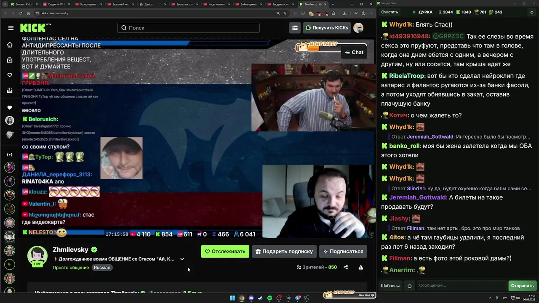Switch to the 'Безумный лор' YouTube tab

(121, 4)
